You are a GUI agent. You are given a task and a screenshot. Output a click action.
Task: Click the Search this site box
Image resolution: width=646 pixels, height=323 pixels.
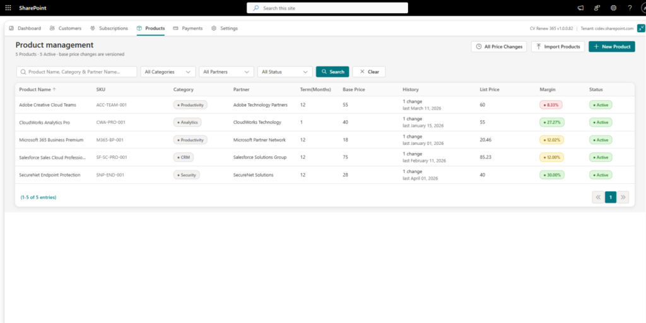(327, 8)
